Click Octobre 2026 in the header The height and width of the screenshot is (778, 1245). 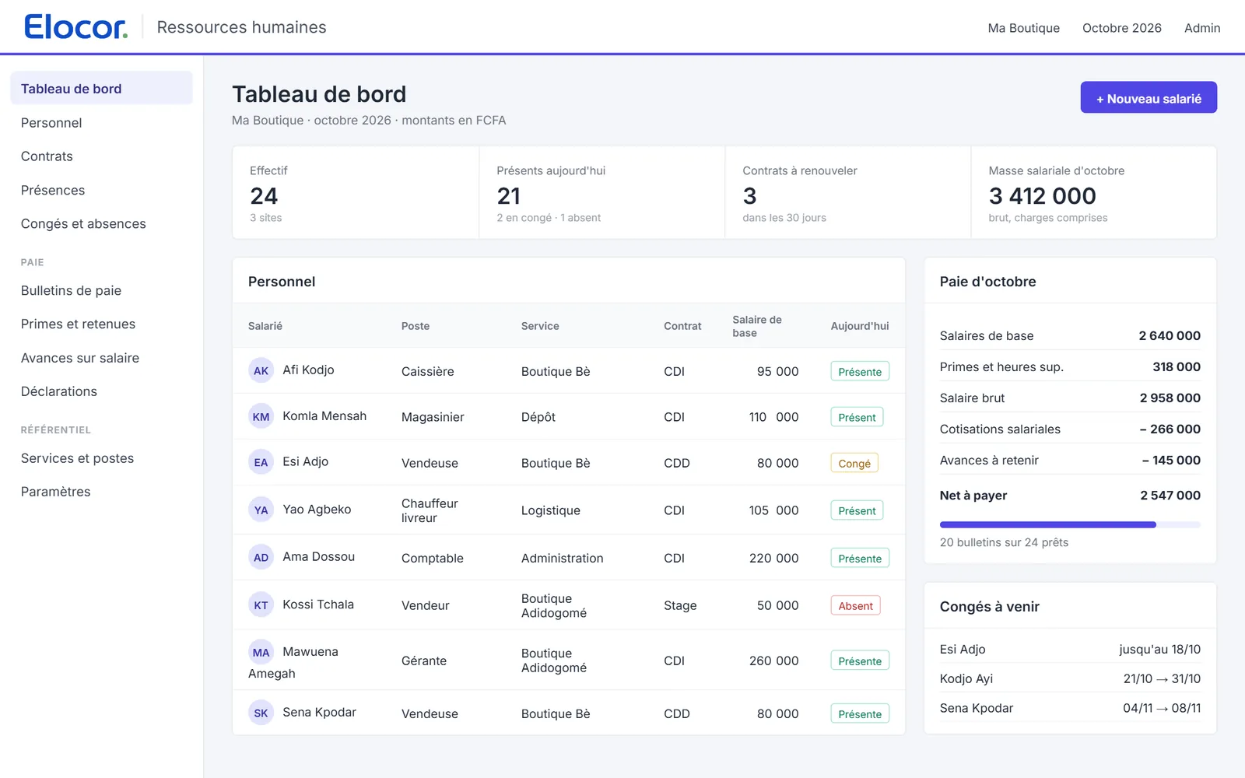pos(1121,28)
